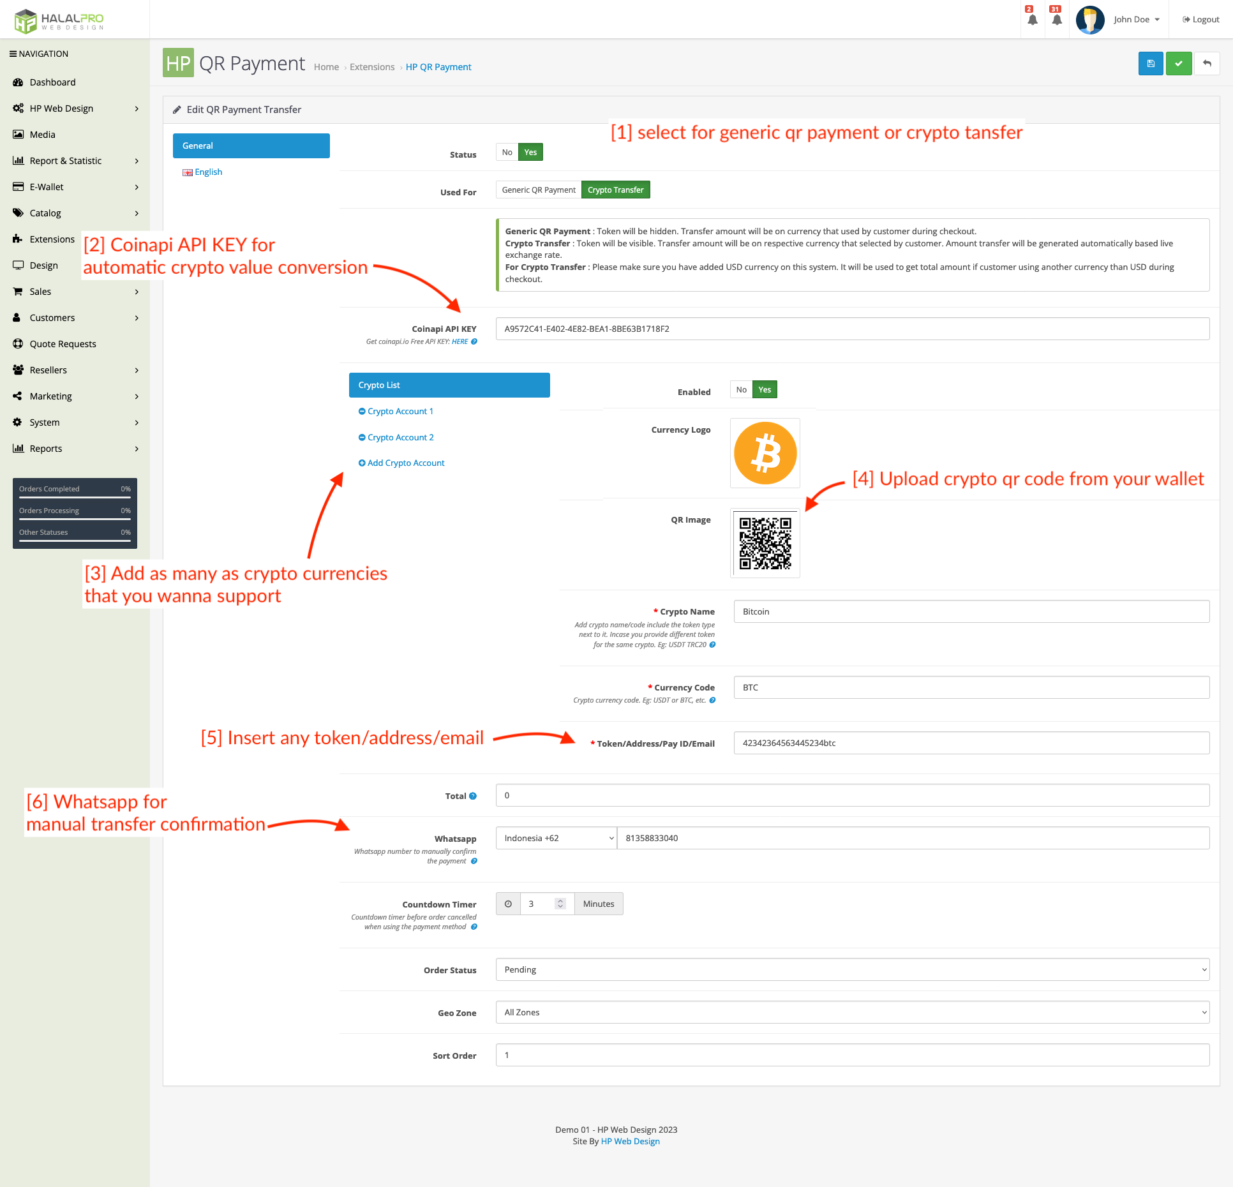Increase Countdown Timer minutes with stepper

560,900
